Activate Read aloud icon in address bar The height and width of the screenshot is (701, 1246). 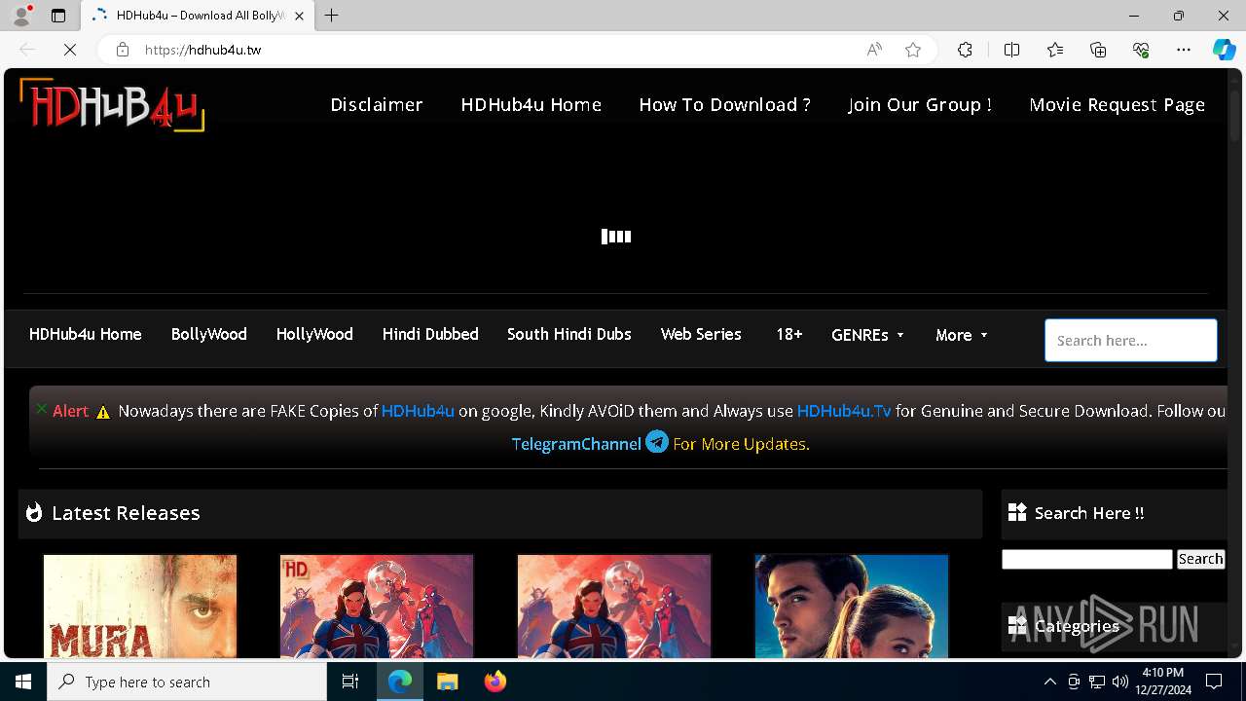coord(874,50)
